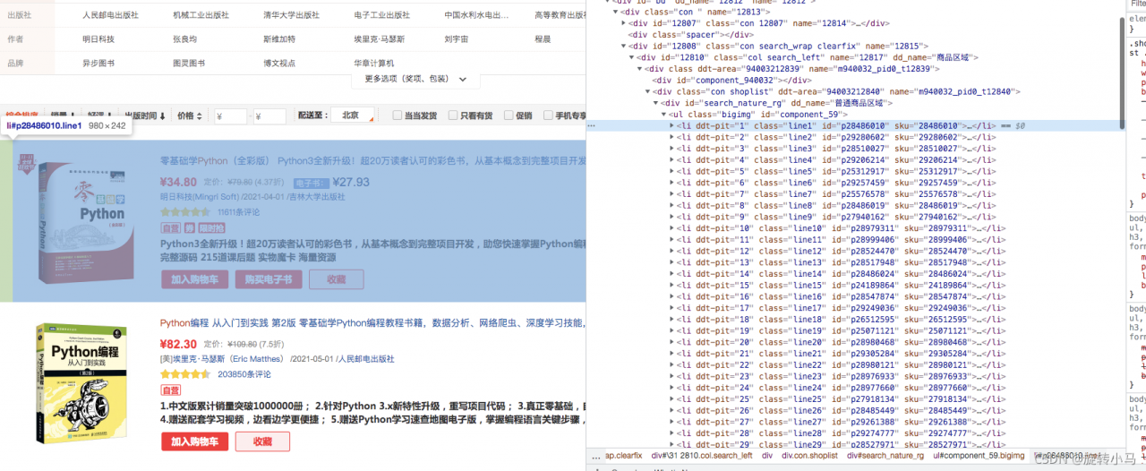Expand 更多选项（奖项、包装）
This screenshot has height=471, width=1146.
point(415,79)
